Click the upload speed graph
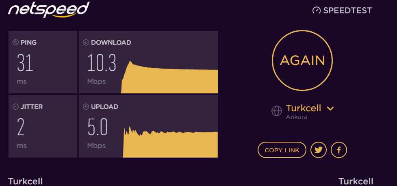 [x=170, y=142]
